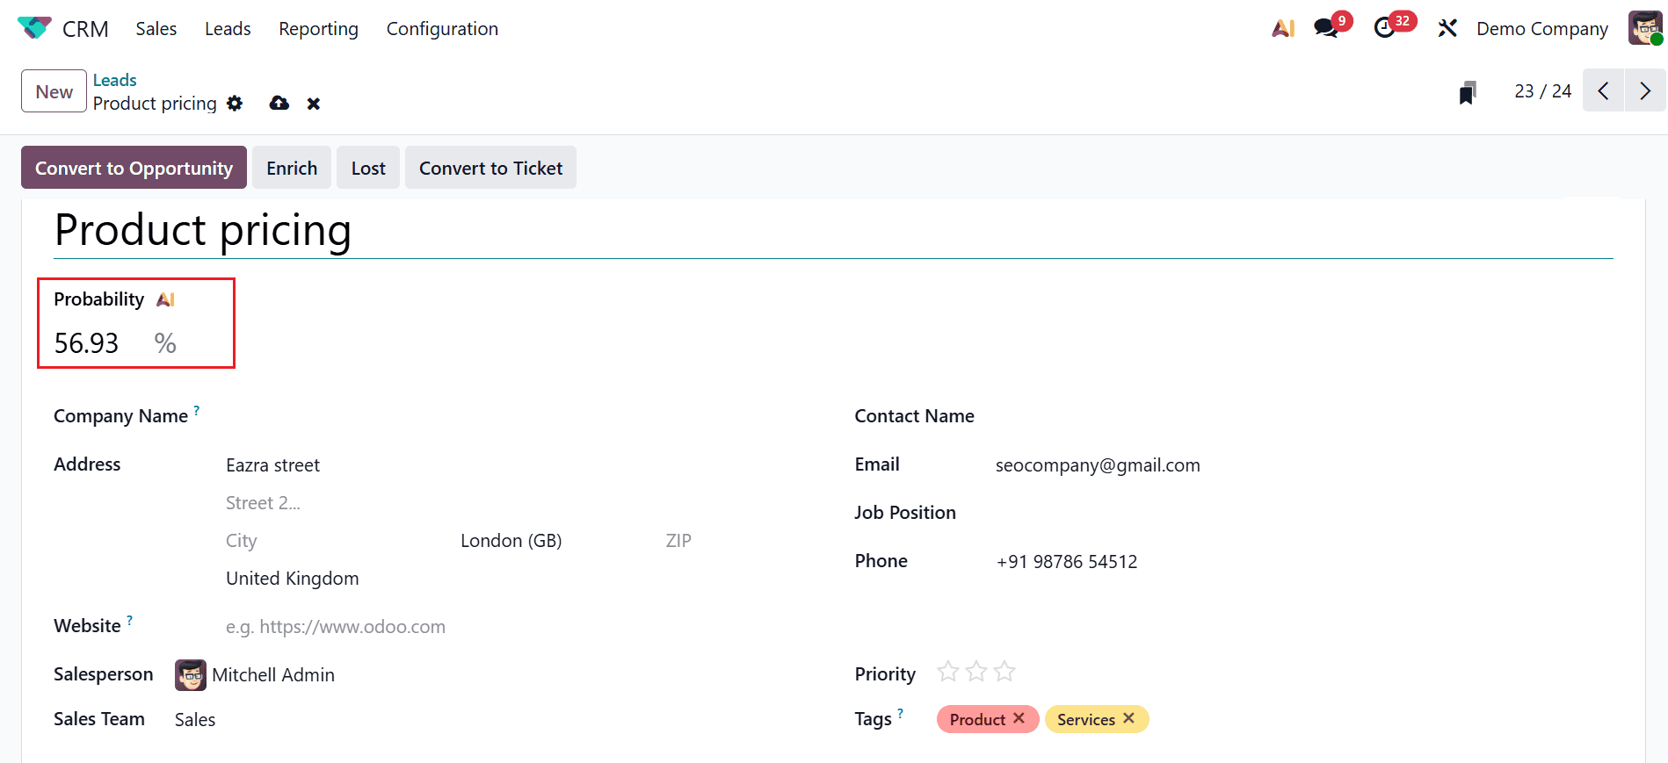Go to previous lead record
Image resolution: width=1668 pixels, height=763 pixels.
(x=1604, y=90)
